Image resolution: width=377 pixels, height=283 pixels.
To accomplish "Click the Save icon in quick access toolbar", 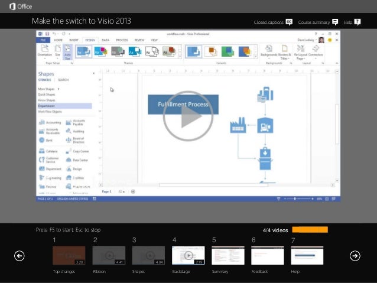I will pyautogui.click(x=47, y=34).
